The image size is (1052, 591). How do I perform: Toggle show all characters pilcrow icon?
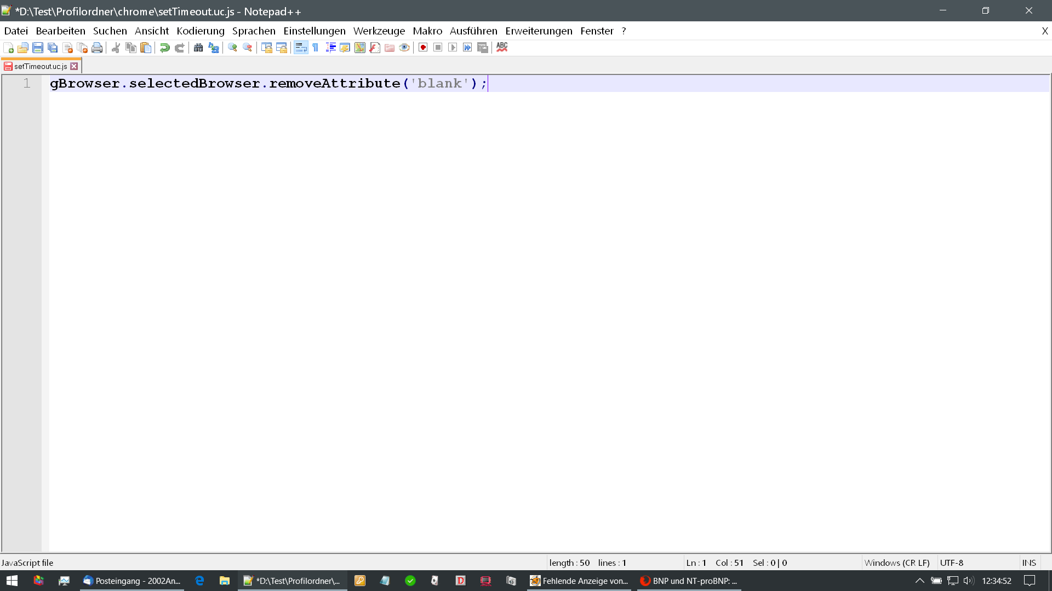(316, 48)
